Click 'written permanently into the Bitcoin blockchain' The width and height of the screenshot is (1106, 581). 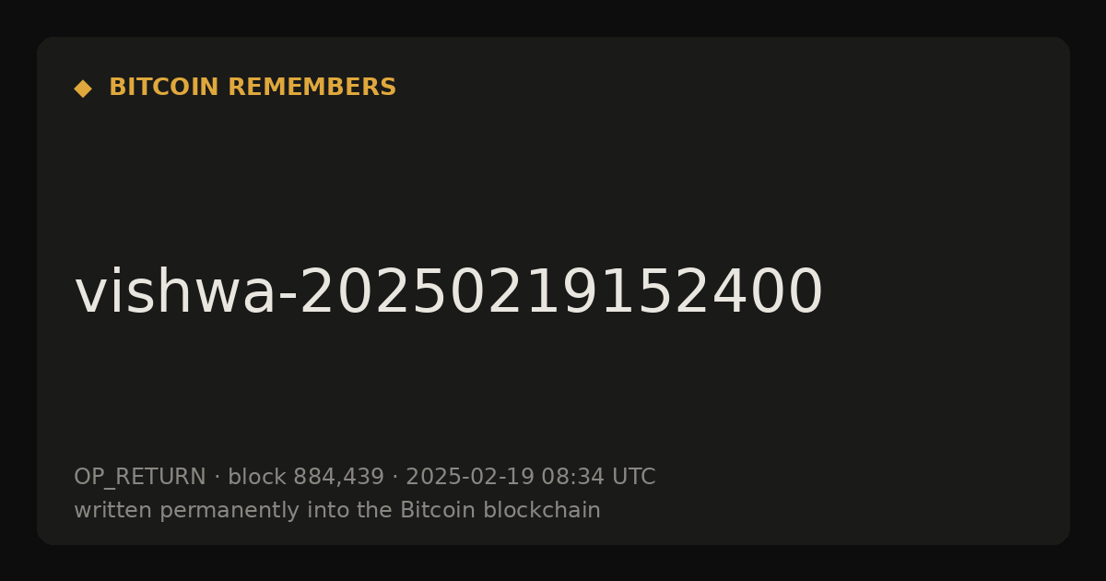tap(337, 511)
